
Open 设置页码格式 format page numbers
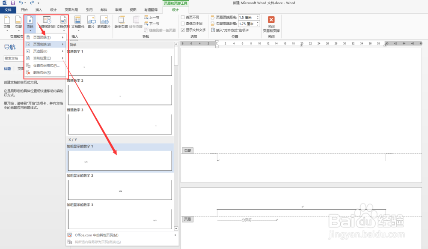pos(45,66)
